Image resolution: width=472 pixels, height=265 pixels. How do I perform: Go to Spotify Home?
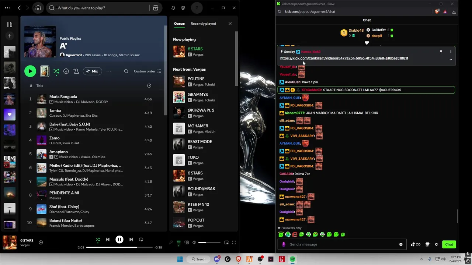(38, 8)
